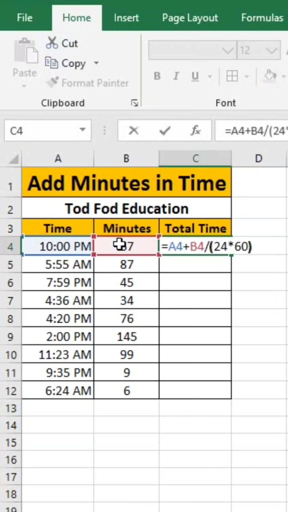Select the Format Painter brush
Viewport: 288px width, 512px height.
coord(52,82)
